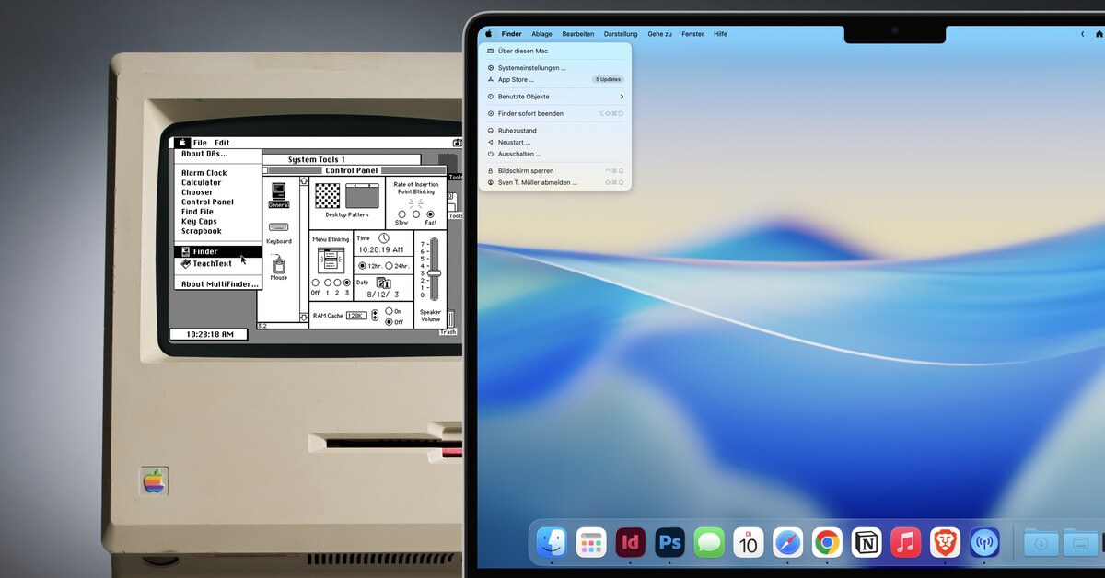Open Messages from the dock

click(x=709, y=542)
